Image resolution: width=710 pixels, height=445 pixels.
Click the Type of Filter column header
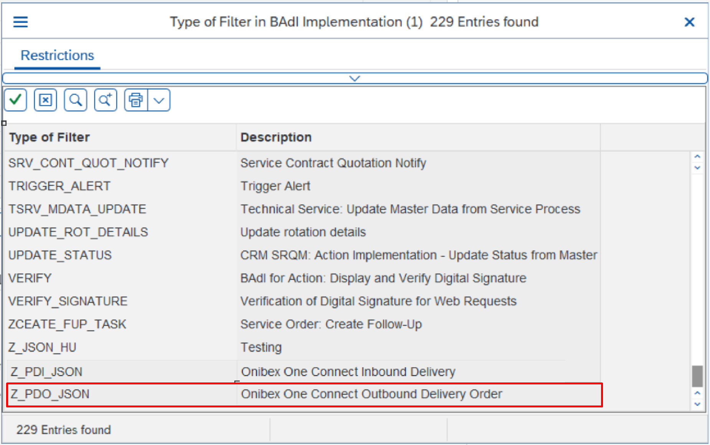(49, 137)
